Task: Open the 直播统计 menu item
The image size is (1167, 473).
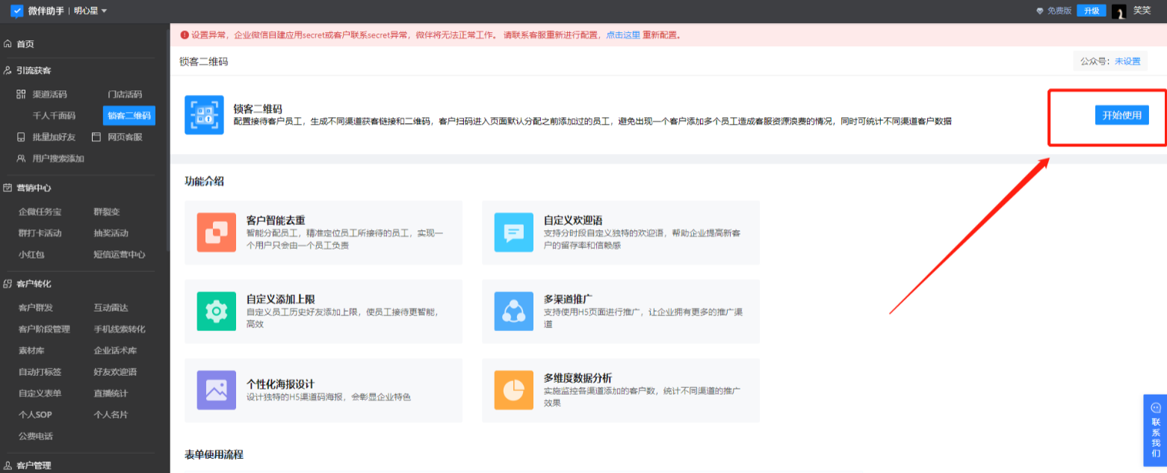Action: coord(111,393)
